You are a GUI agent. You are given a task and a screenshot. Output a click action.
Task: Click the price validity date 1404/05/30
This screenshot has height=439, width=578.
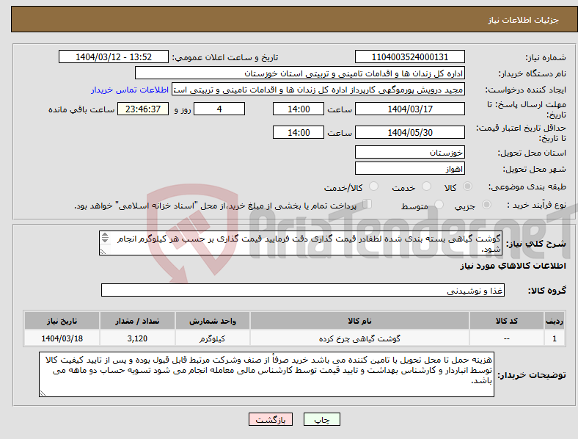tap(409, 132)
